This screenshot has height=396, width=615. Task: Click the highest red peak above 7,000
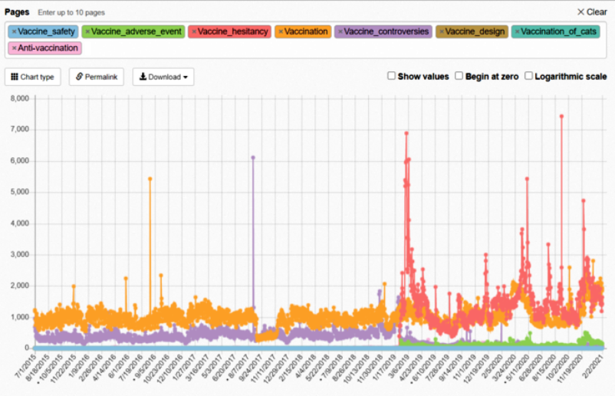point(561,117)
